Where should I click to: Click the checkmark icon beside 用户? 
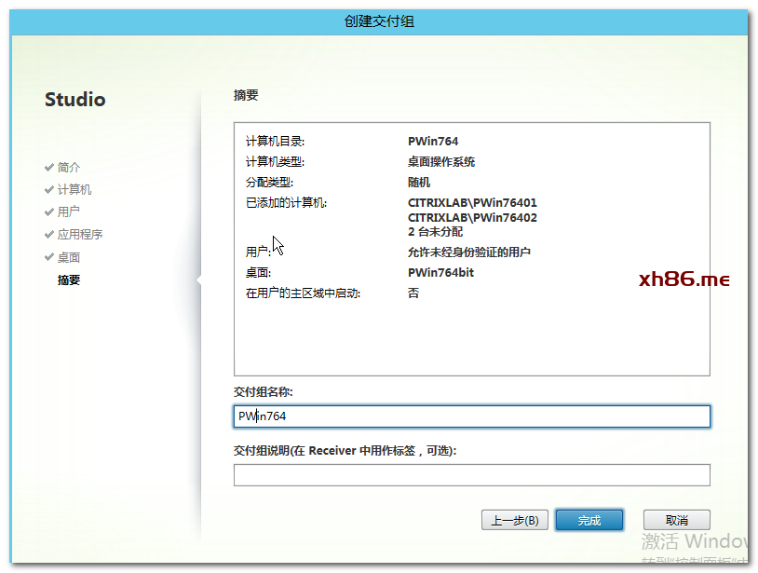49,212
